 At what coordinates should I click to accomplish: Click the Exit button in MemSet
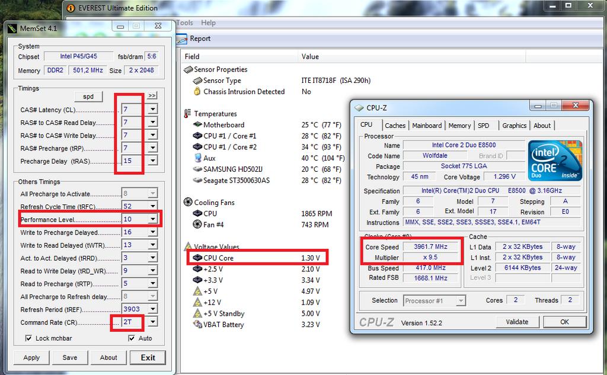pos(148,358)
